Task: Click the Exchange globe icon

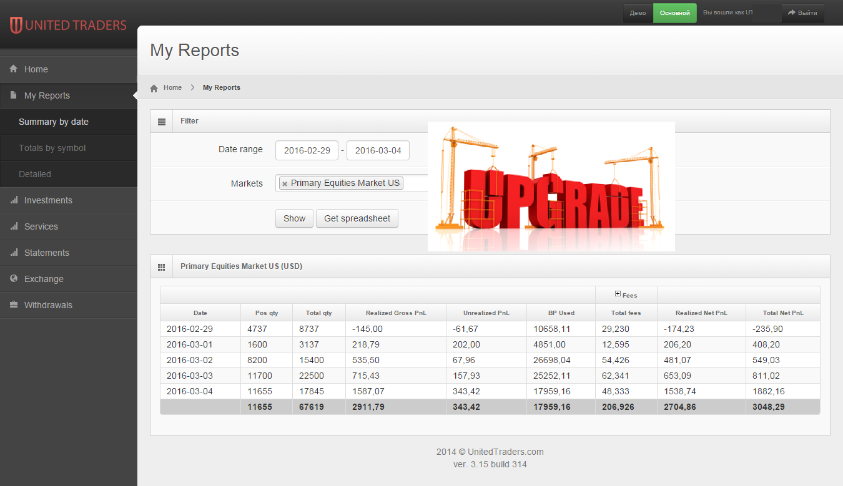Action: point(13,279)
